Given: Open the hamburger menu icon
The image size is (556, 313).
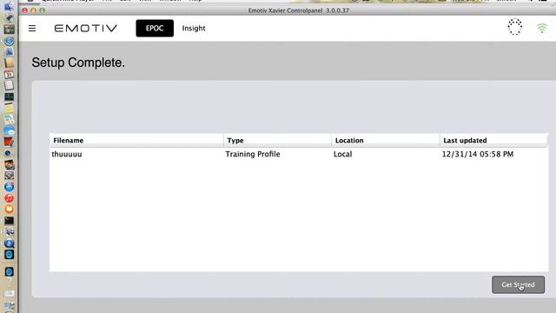Looking at the screenshot, I should 32,28.
